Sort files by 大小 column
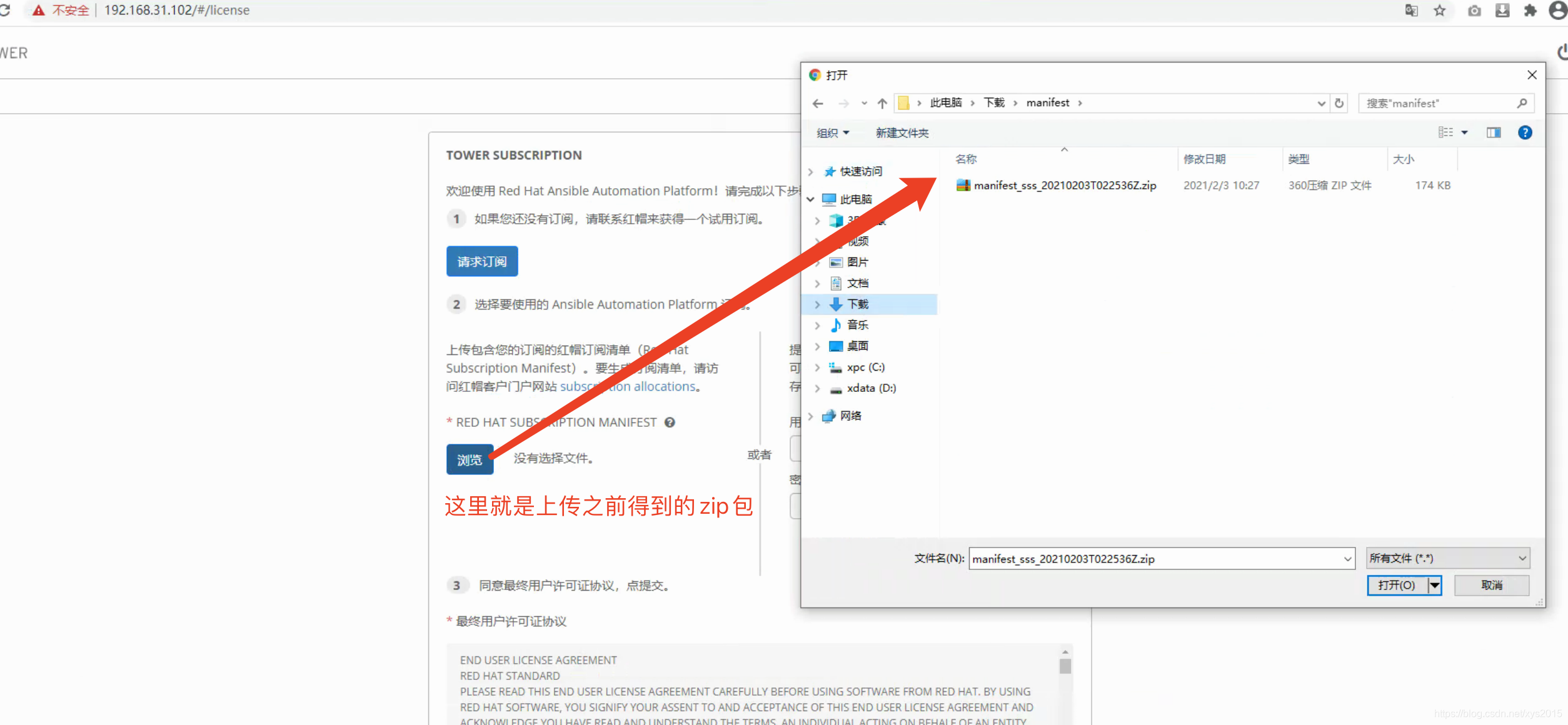 click(1403, 159)
